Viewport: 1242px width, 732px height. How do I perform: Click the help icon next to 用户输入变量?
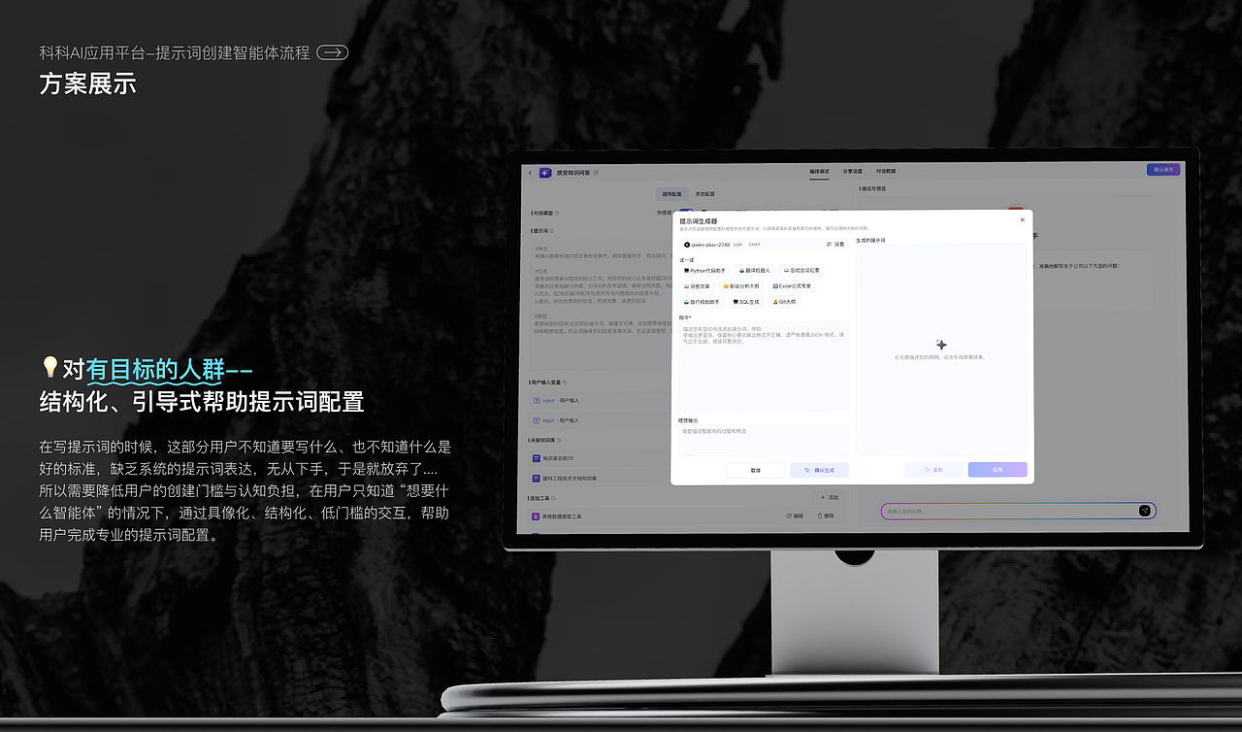click(567, 383)
